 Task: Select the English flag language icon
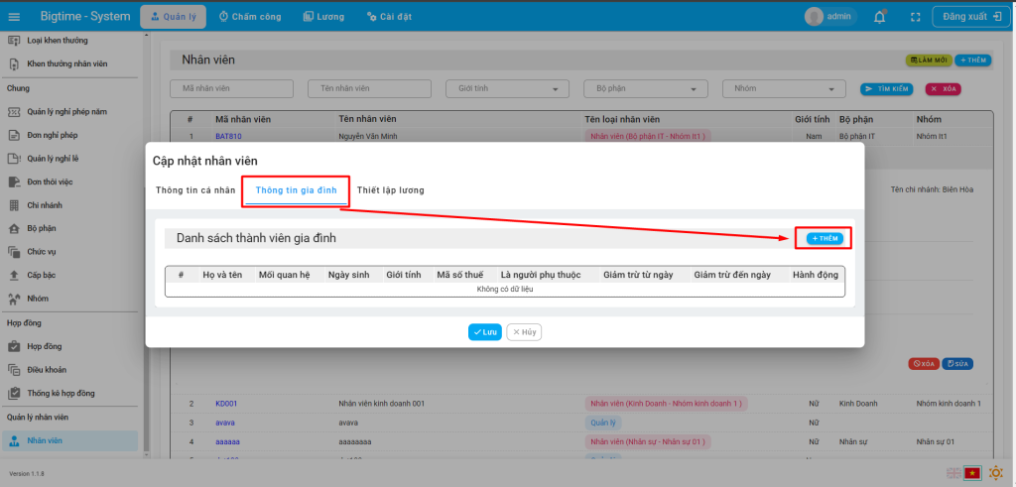[x=953, y=473]
